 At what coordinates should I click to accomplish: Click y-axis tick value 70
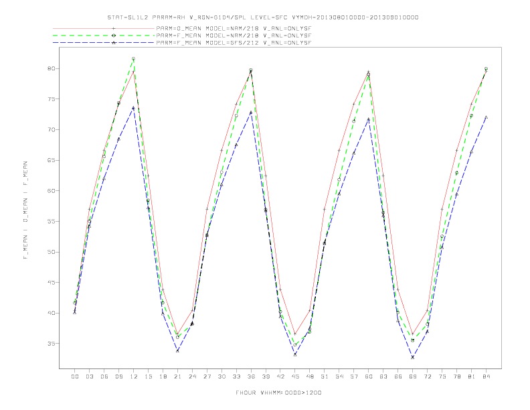[51, 129]
